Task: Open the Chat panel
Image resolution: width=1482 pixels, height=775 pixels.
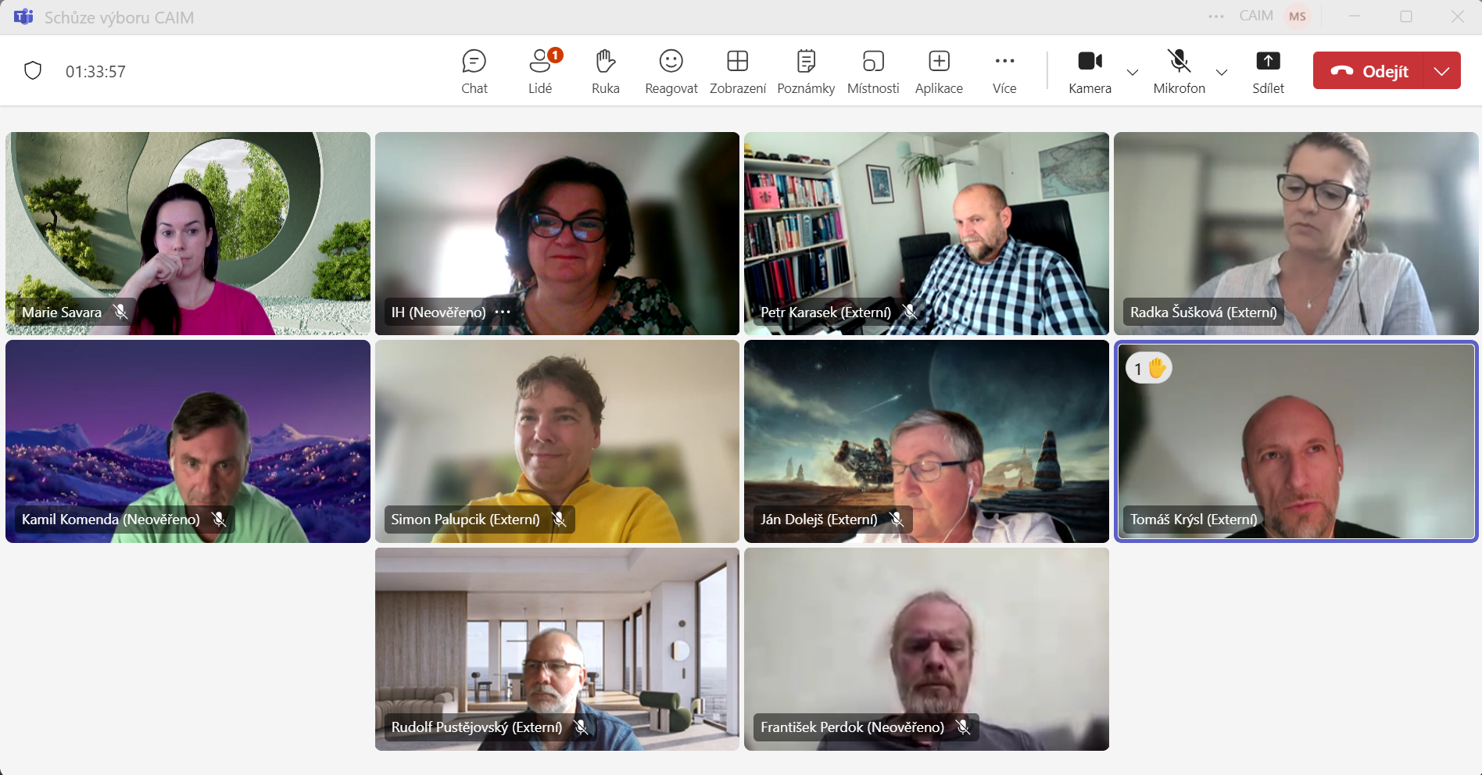Action: [x=474, y=71]
